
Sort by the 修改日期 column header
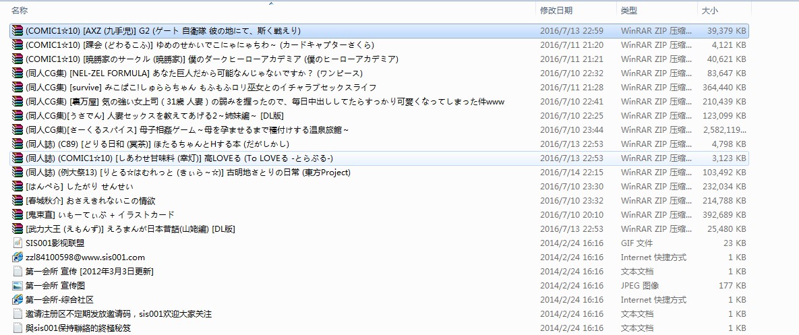click(556, 11)
